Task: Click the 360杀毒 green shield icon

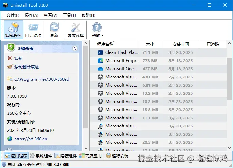Action: point(11,47)
